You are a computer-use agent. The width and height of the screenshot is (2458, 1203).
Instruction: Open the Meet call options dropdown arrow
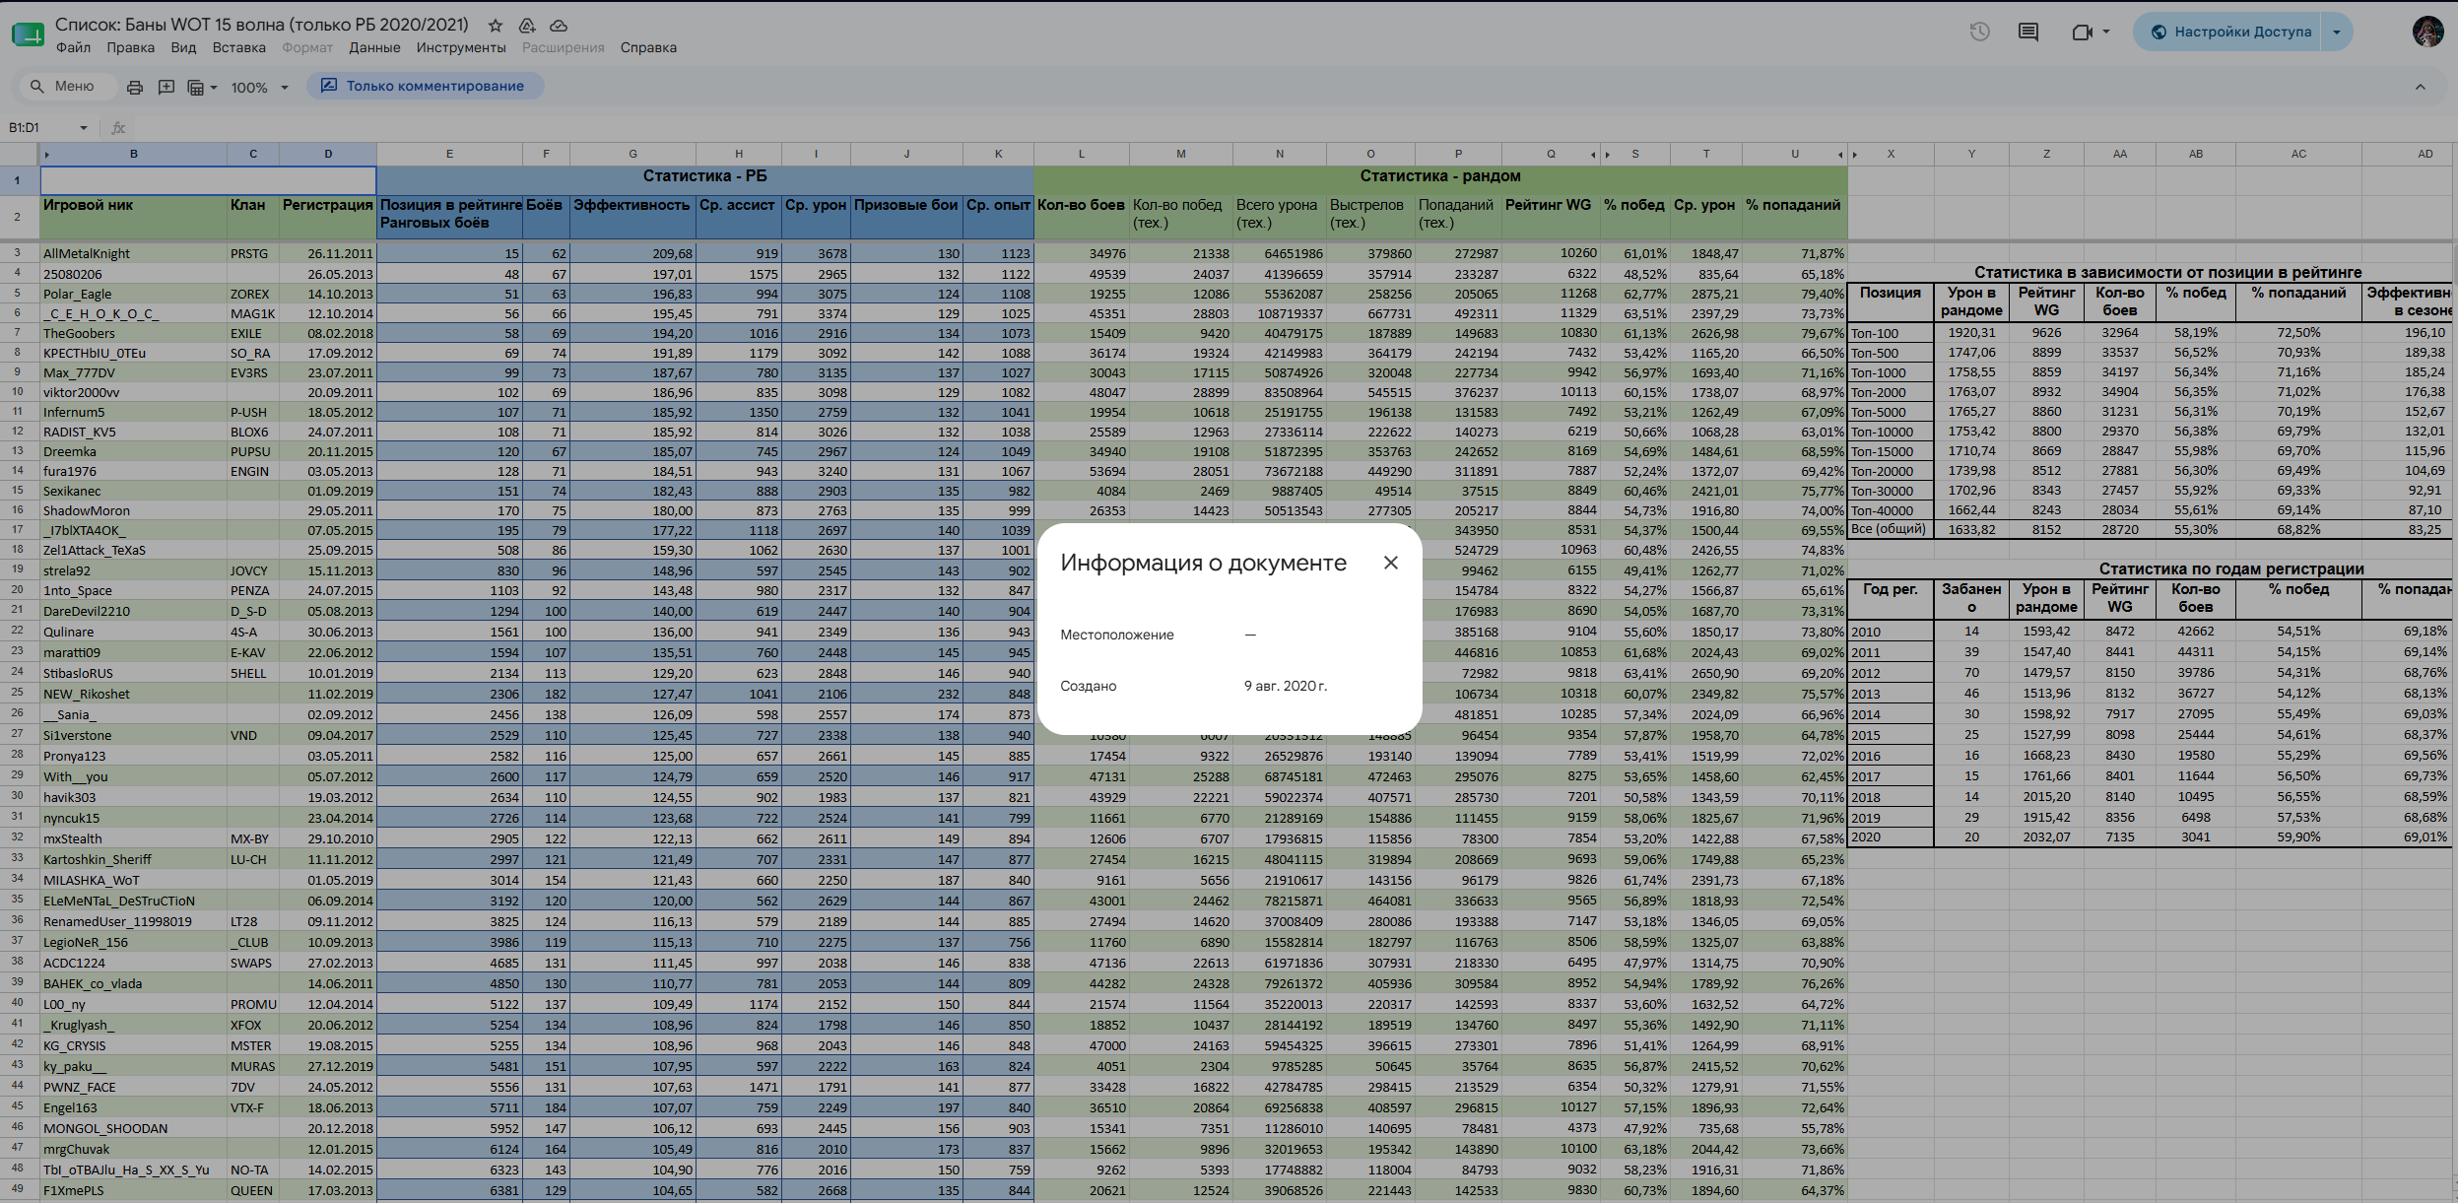click(x=2106, y=32)
